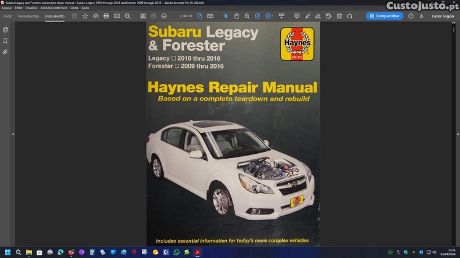Toggle page thumbnails side panel
The width and height of the screenshot is (460, 258).
(x=6, y=29)
